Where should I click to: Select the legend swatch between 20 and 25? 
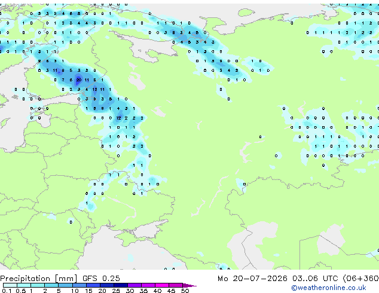tap(107, 285)
